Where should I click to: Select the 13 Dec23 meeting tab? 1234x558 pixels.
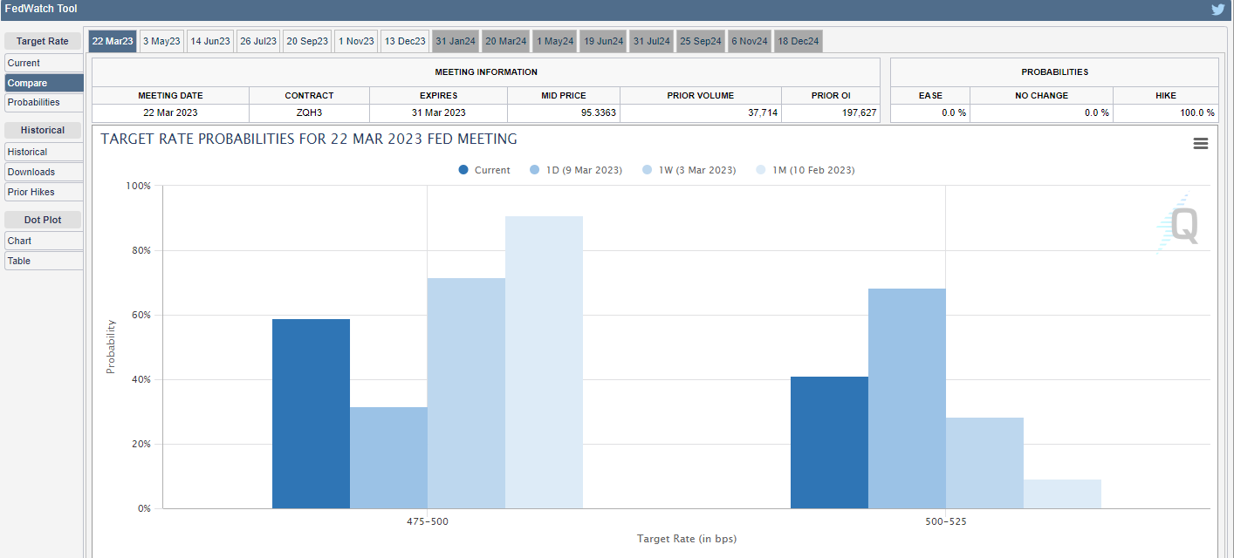click(405, 41)
